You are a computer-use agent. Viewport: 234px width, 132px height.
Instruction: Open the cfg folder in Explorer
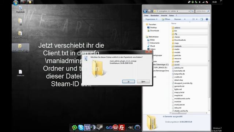(175, 34)
